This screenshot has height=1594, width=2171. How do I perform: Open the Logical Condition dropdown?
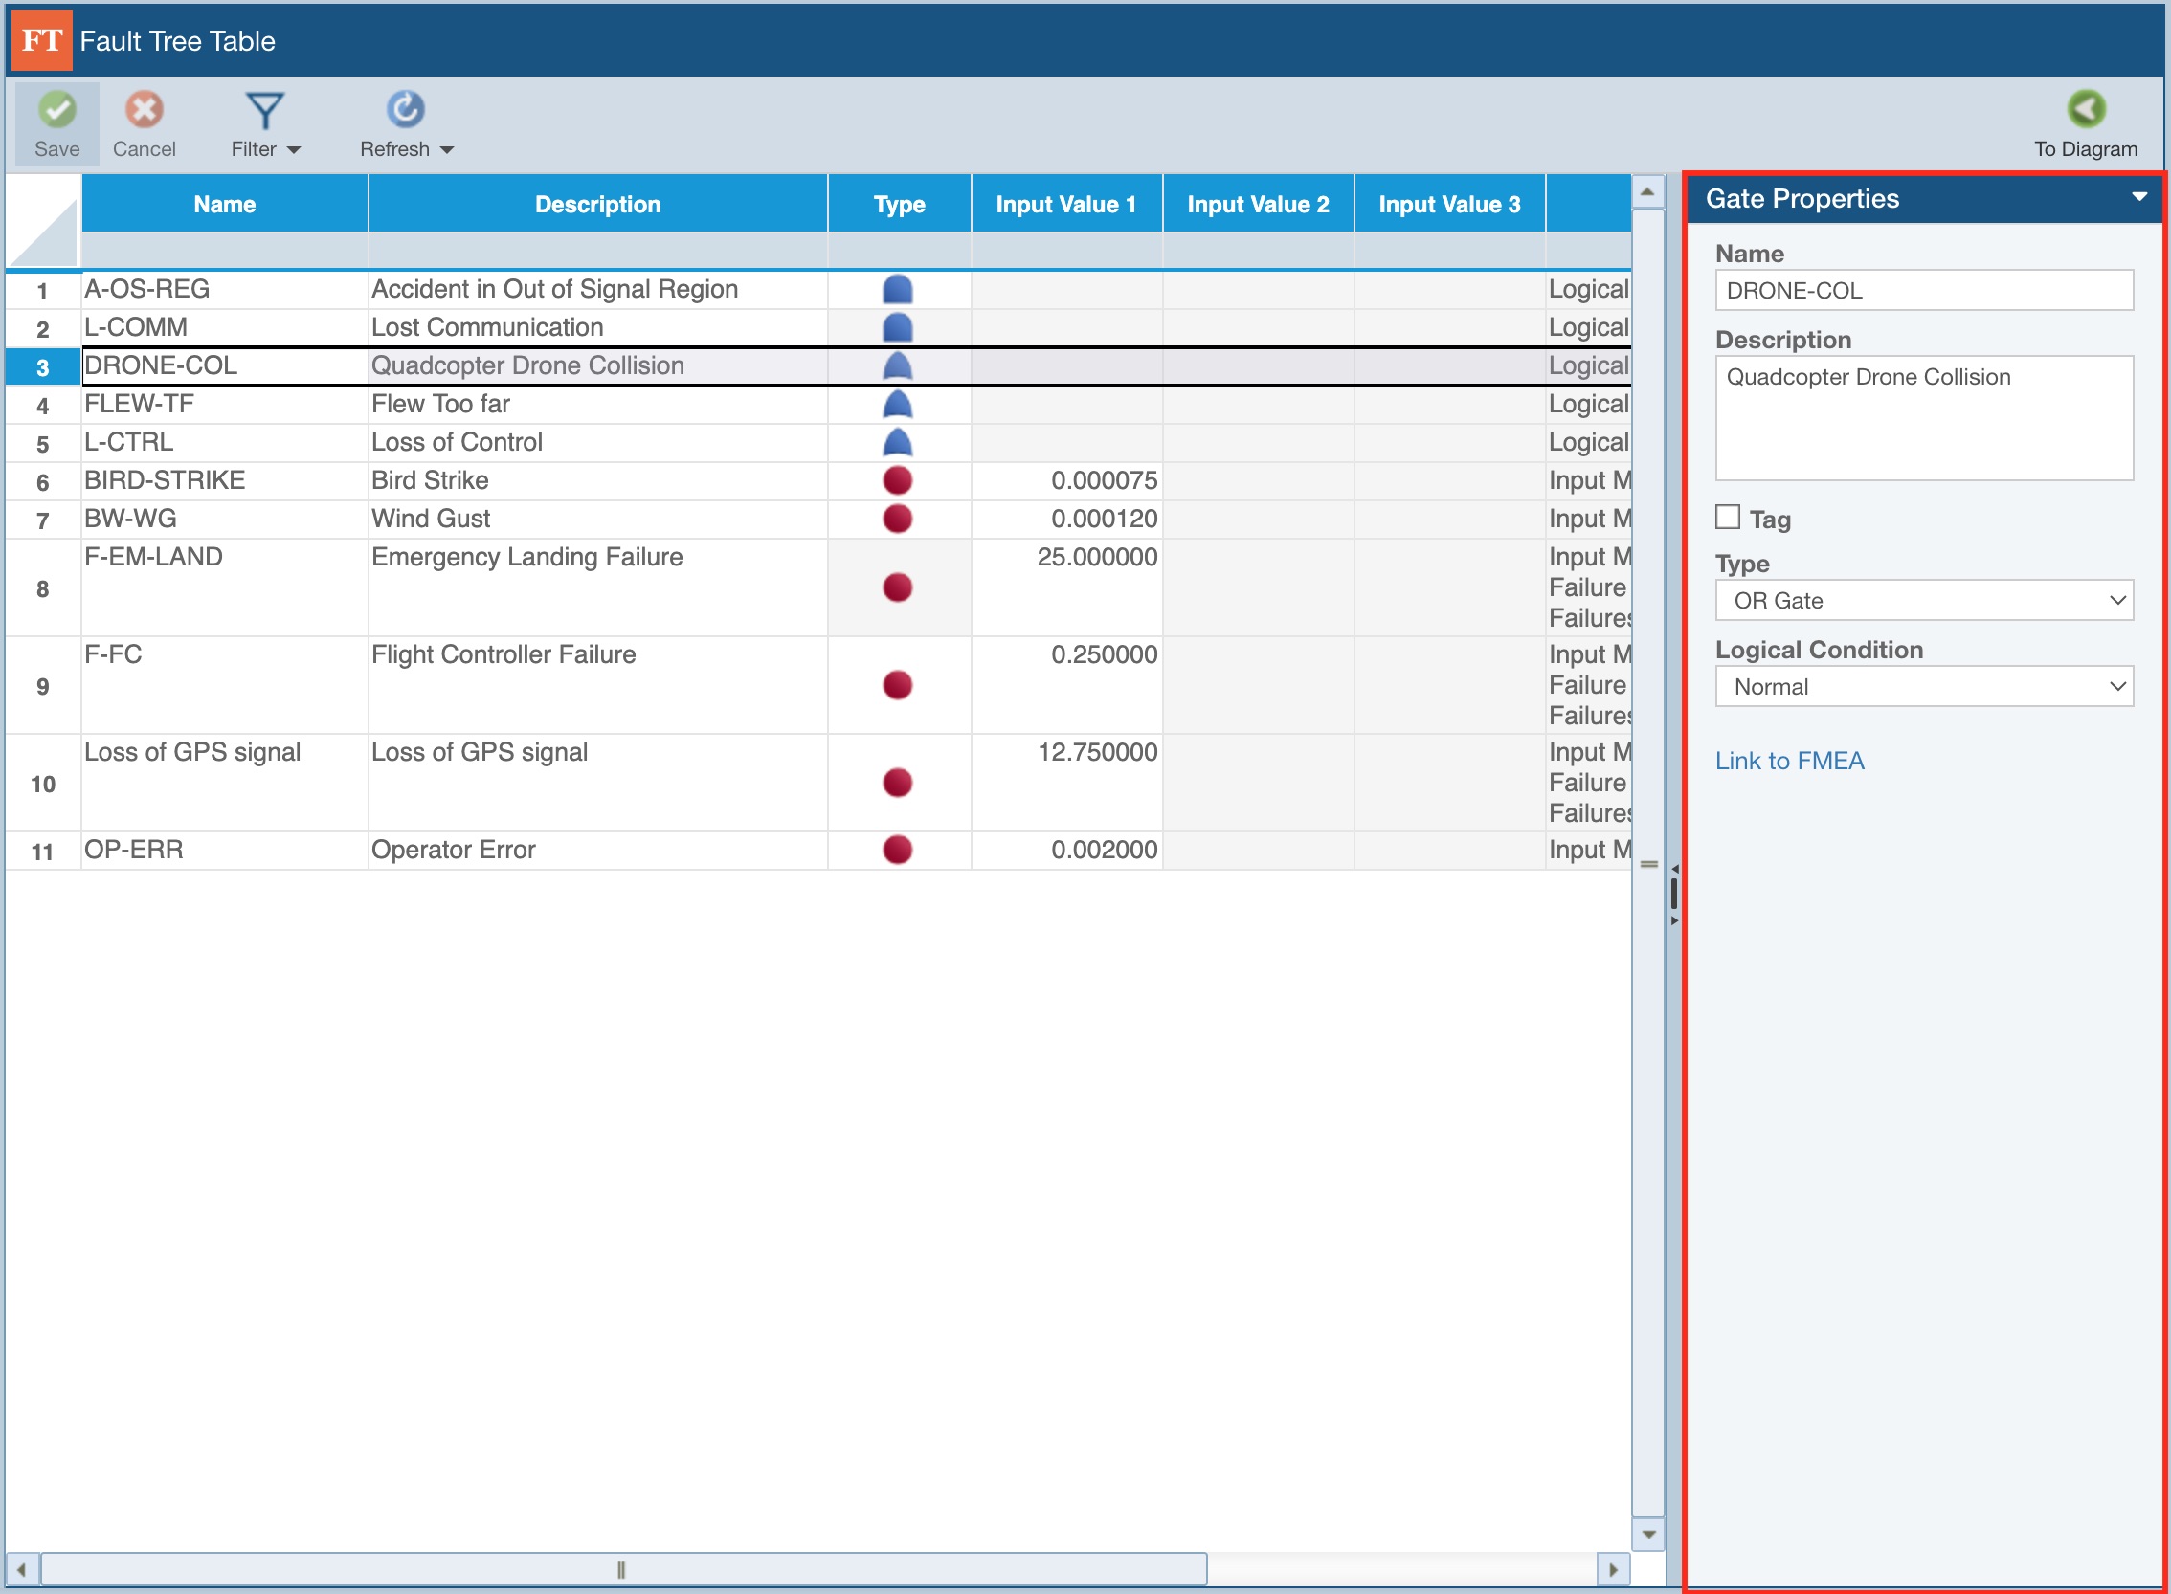1923,686
